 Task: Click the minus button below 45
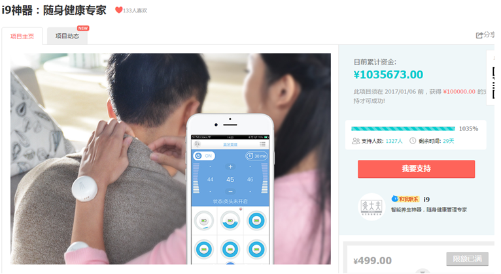230,192
